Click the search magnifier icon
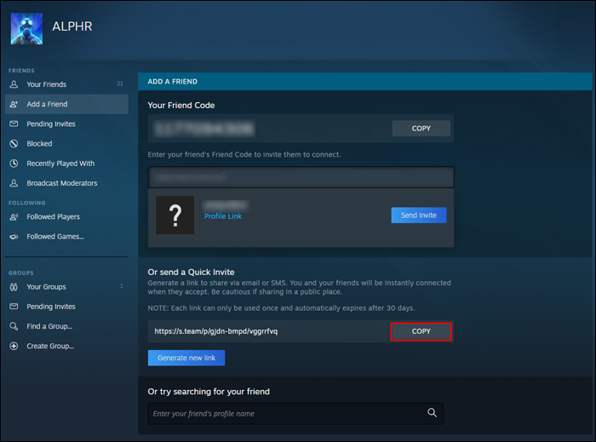 (433, 413)
